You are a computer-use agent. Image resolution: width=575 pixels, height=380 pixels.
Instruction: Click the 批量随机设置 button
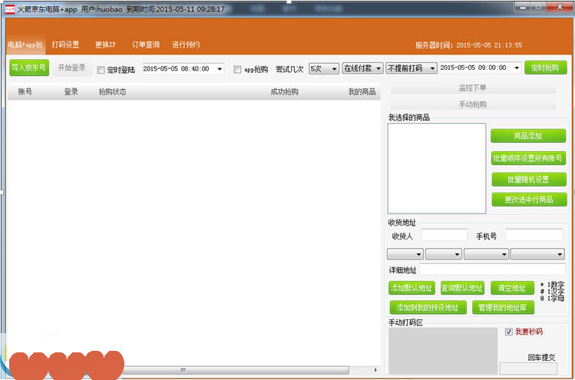(x=529, y=180)
